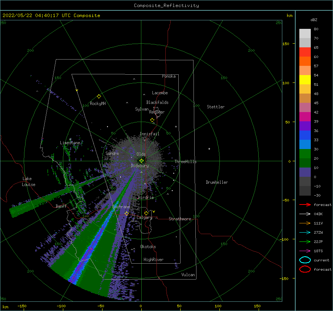Click the Didsbury label
Image resolution: width=333 pixels, height=311 pixels.
coord(139,166)
